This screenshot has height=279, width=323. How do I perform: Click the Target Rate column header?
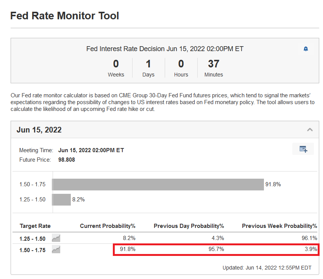click(x=35, y=226)
